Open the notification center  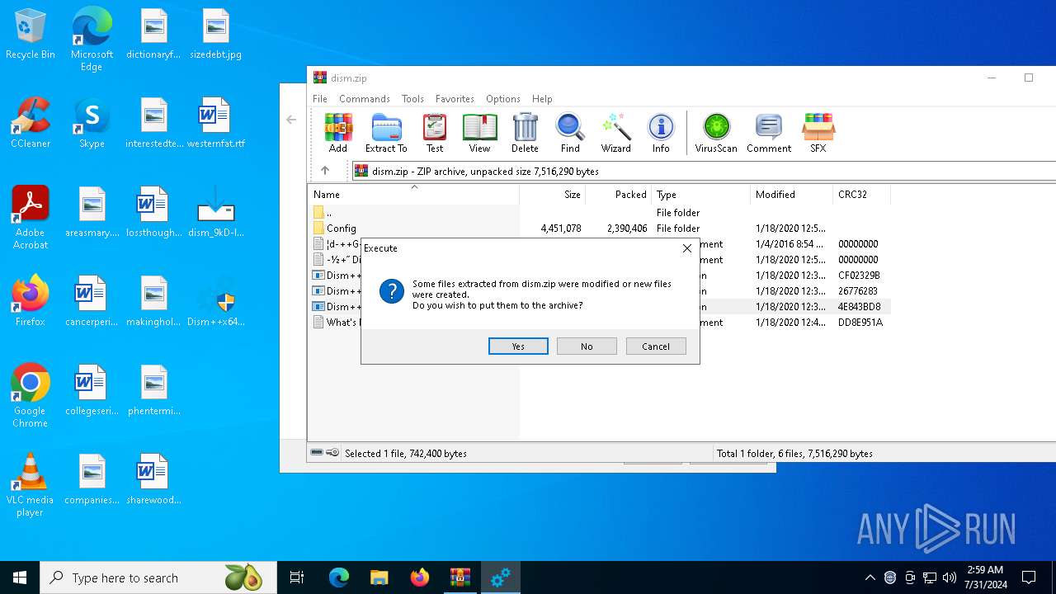coord(1029,577)
